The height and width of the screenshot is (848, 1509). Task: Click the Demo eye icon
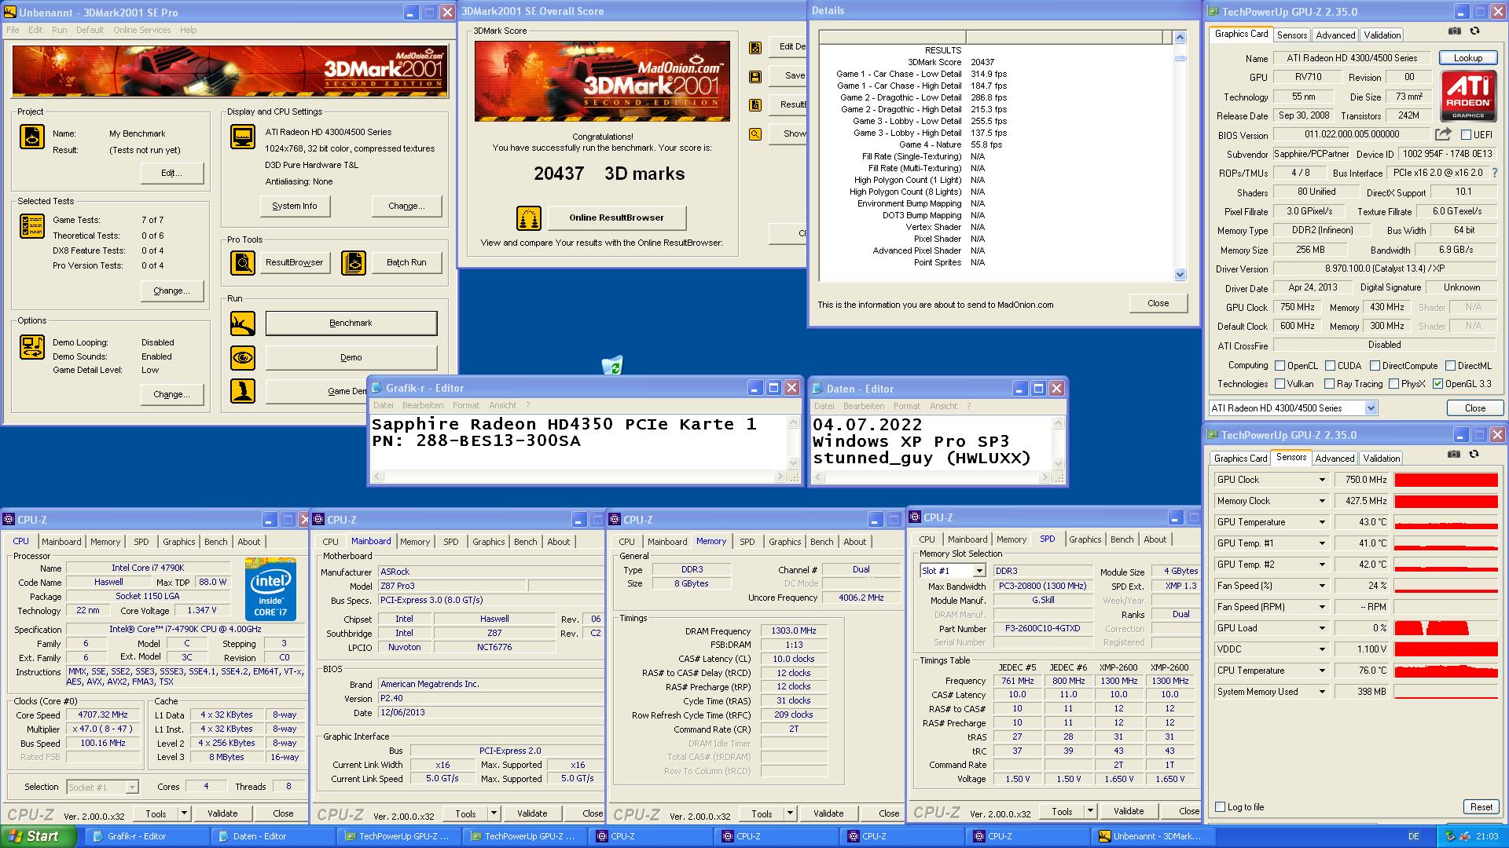coord(243,357)
